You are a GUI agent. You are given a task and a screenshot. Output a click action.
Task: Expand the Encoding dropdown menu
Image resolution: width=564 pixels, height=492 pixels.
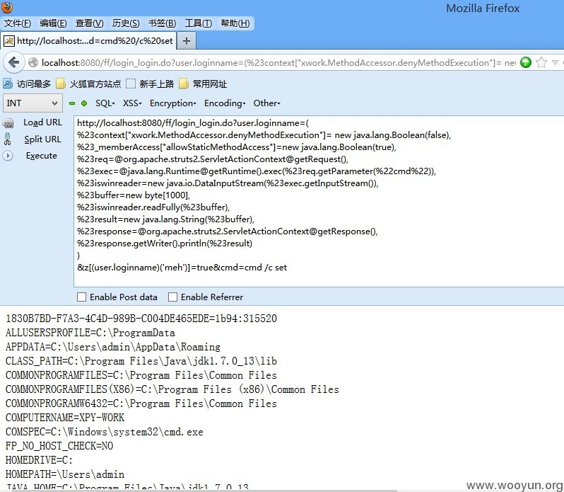coord(225,103)
